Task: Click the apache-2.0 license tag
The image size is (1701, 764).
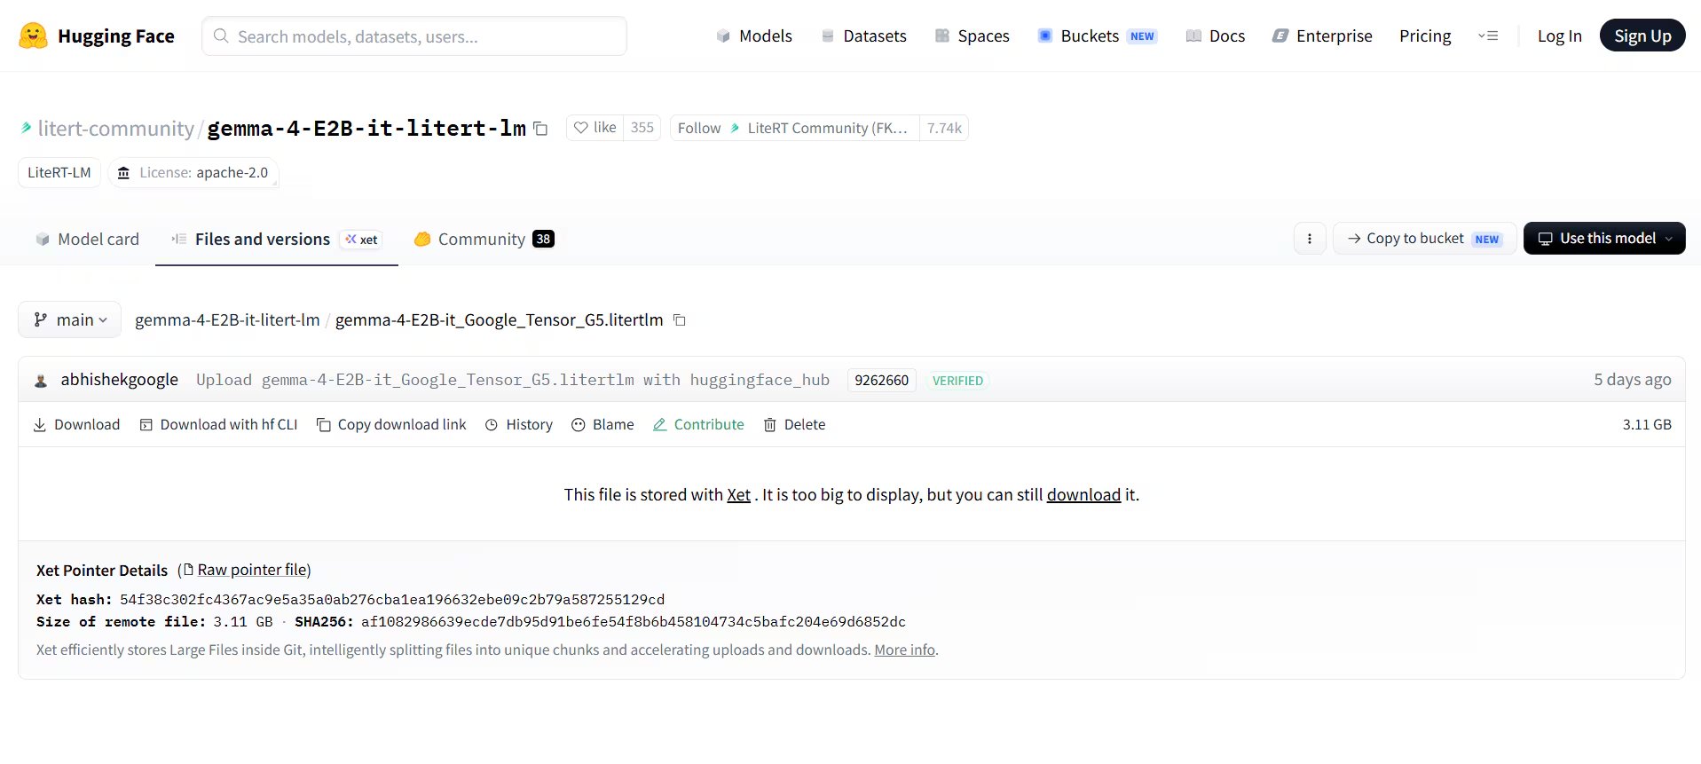Action: pyautogui.click(x=193, y=172)
